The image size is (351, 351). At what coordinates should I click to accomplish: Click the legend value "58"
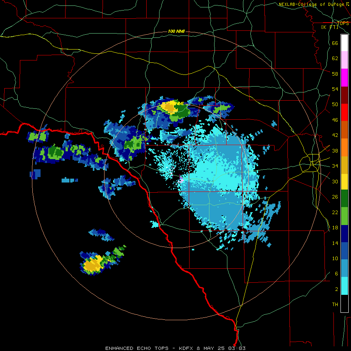[x=335, y=74]
